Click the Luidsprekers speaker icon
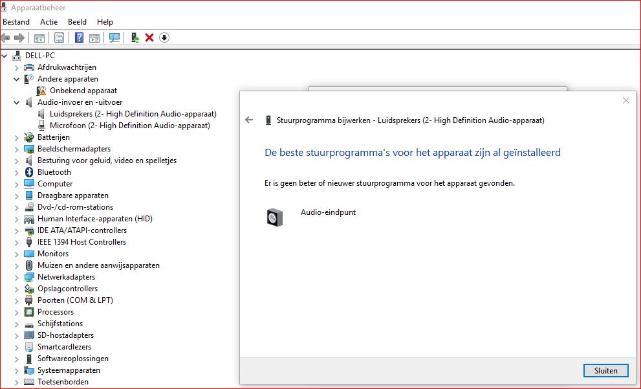 (41, 114)
